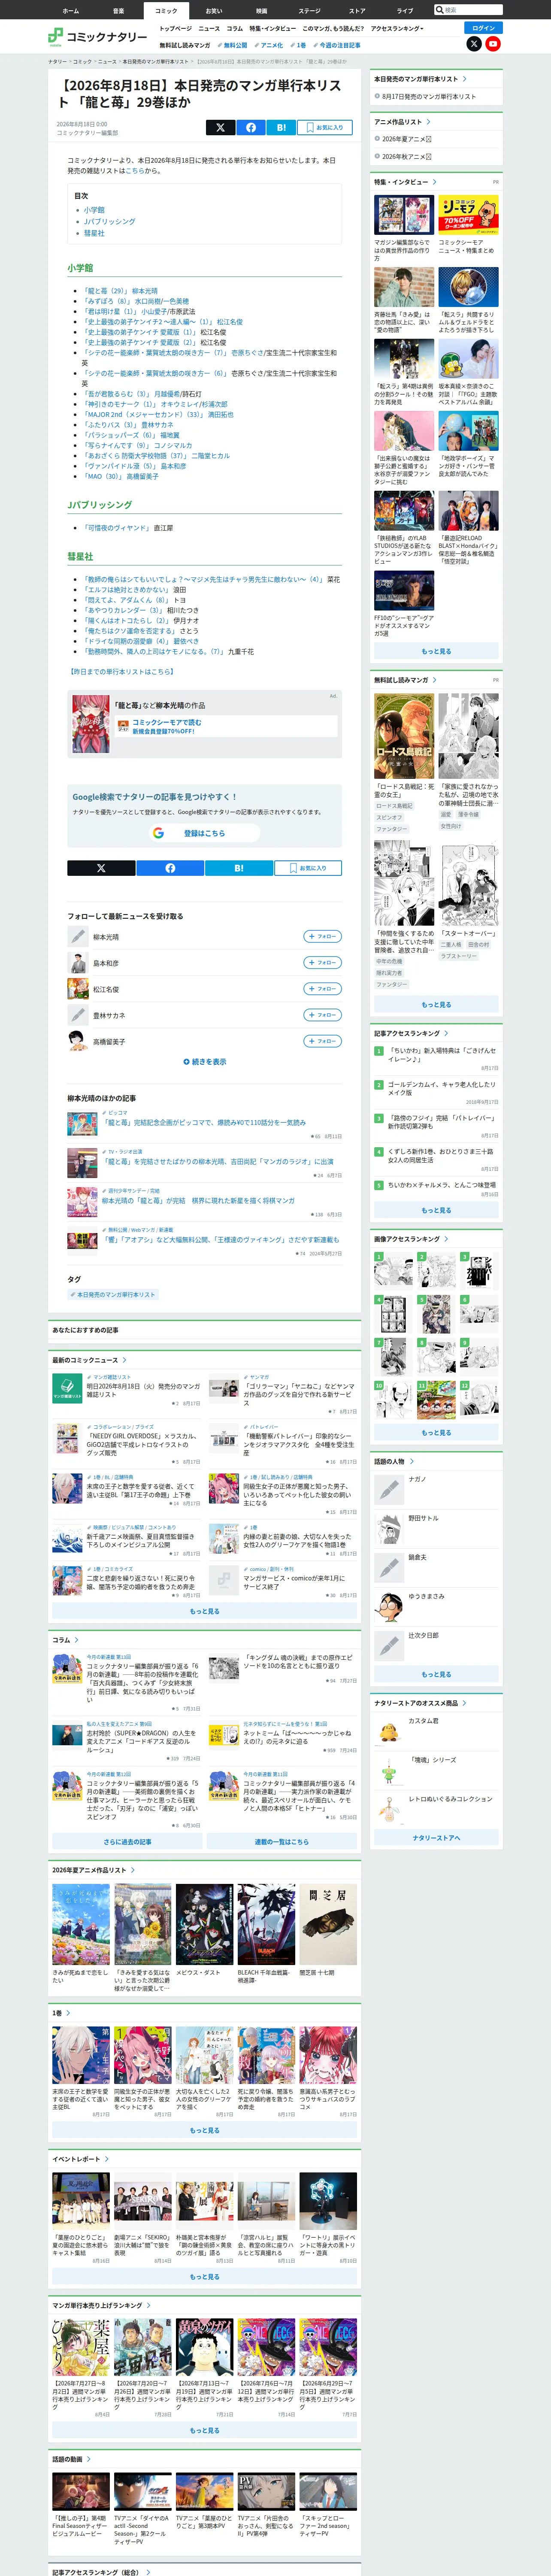
Task: Click the Google logo in registration box
Action: click(158, 833)
